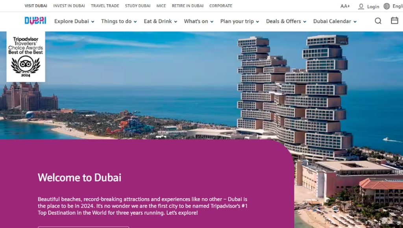Go to Retire in Dubai

[x=188, y=6]
